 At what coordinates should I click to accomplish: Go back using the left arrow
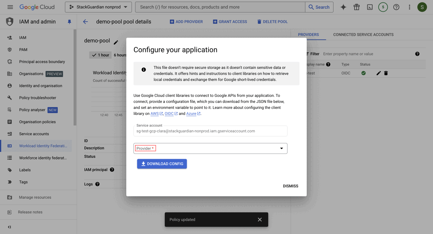click(x=85, y=22)
